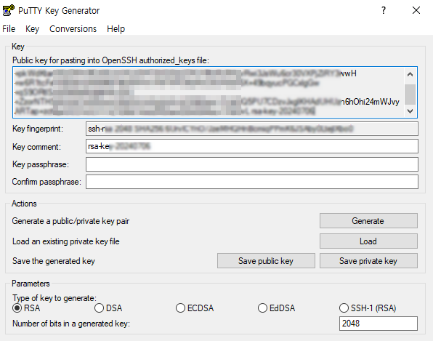Click Save public key button

266,261
